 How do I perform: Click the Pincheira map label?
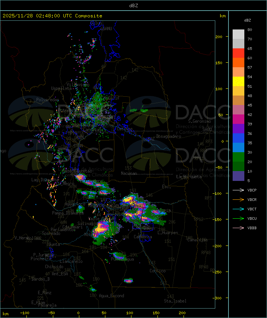[x=41, y=259]
